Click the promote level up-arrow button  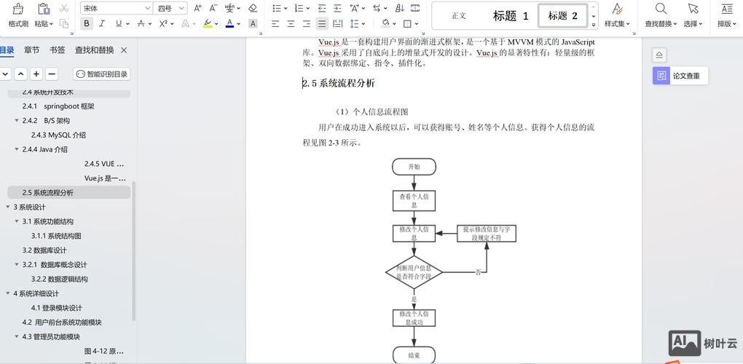20,74
